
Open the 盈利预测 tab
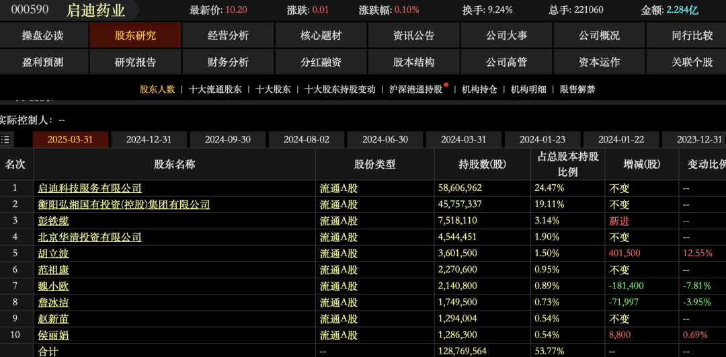pos(43,62)
